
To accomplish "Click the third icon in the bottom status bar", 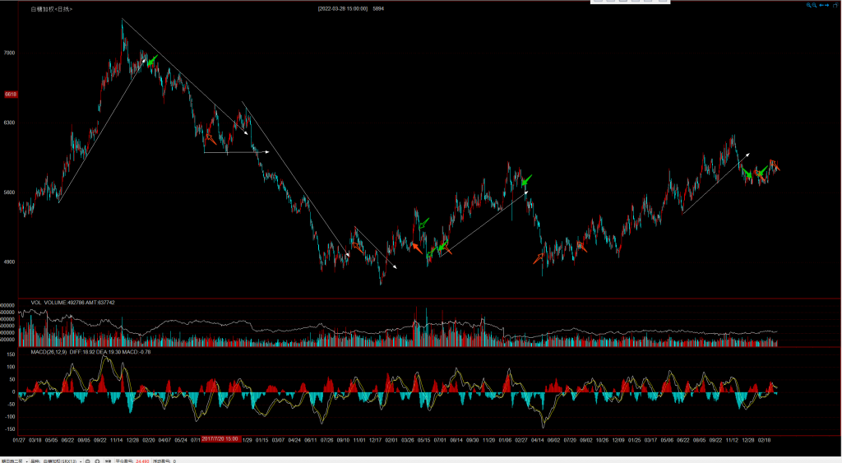I will [108, 461].
